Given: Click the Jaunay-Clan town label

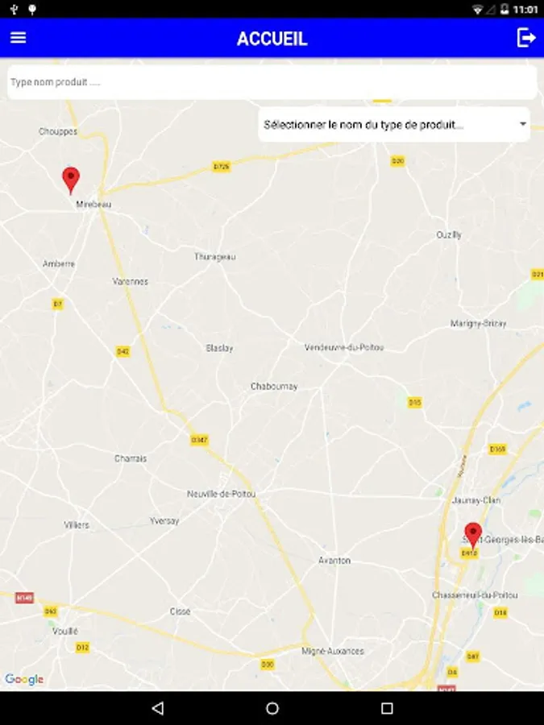Looking at the screenshot, I should [476, 500].
